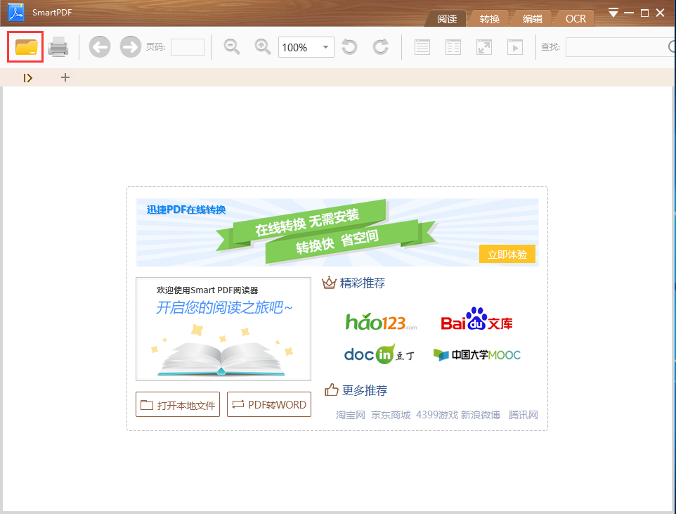Screen dimensions: 676x514
Task: Expand the left sidebar panel
Action: (x=27, y=77)
